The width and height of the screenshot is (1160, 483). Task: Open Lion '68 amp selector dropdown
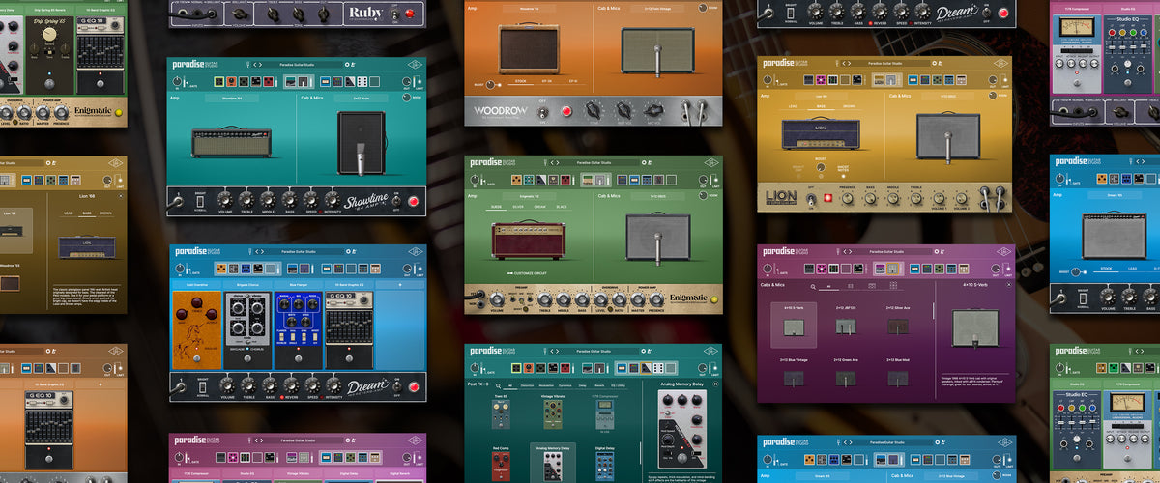[x=822, y=97]
